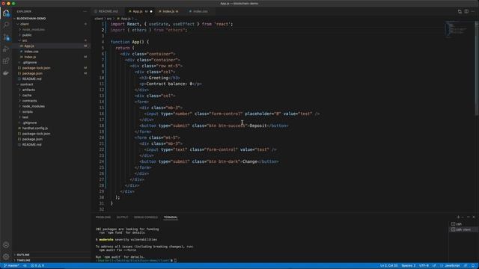Expand the scripts folder

[x=52, y=111]
